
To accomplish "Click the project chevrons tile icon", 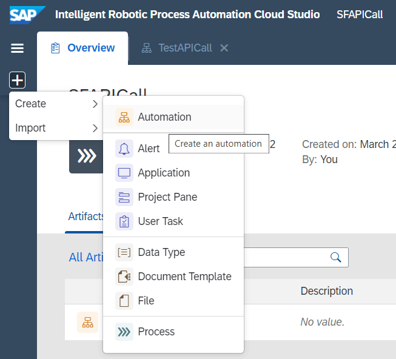I will coord(86,156).
